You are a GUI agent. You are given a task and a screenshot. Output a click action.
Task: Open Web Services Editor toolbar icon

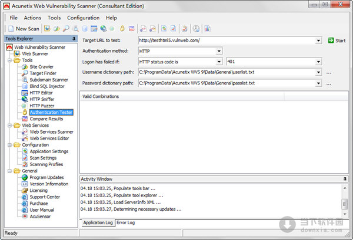(152, 29)
